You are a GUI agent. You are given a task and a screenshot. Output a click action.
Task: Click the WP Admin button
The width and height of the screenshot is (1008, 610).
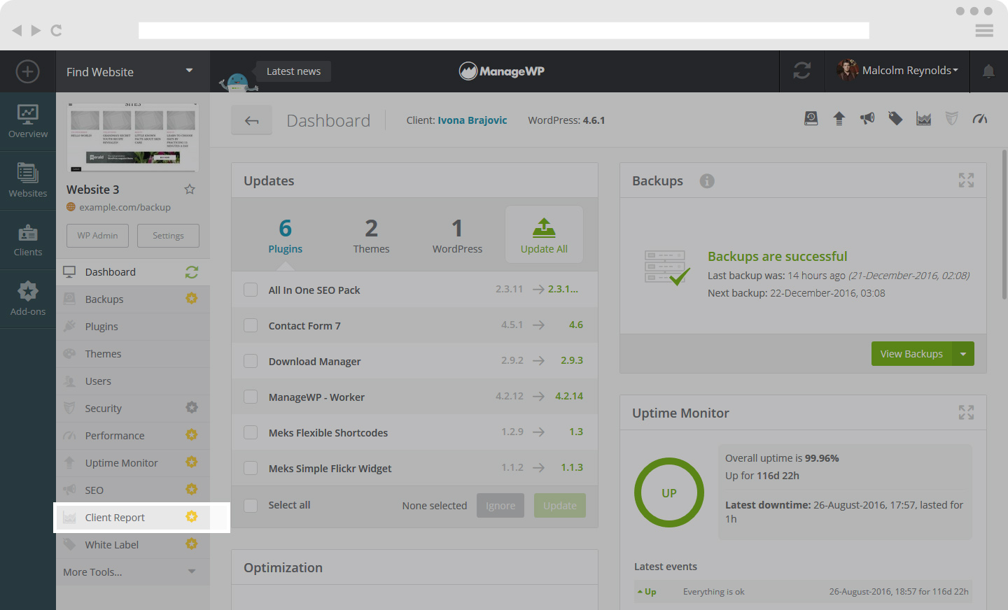[98, 236]
